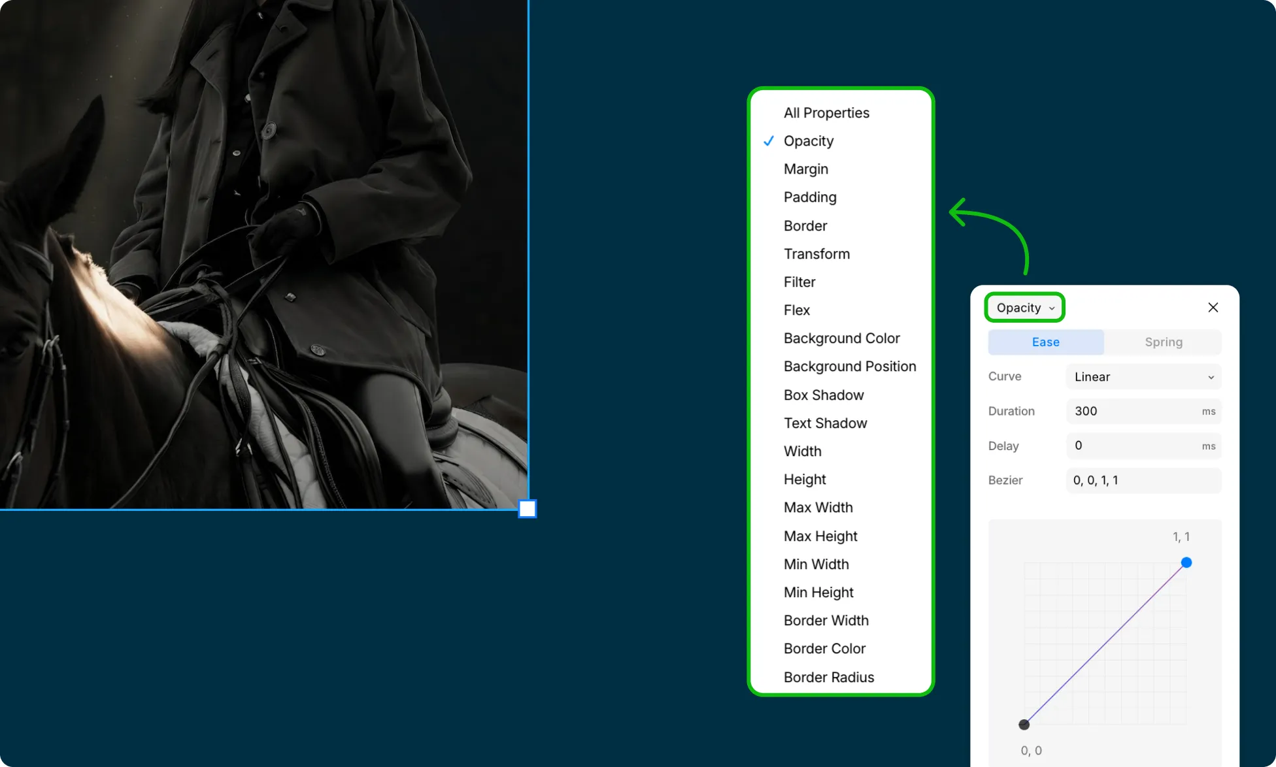The height and width of the screenshot is (767, 1276).
Task: Close the transition settings panel
Action: click(x=1213, y=307)
